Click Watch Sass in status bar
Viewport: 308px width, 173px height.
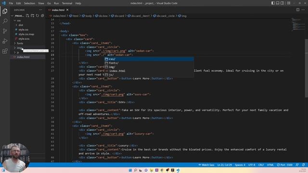[206, 165]
